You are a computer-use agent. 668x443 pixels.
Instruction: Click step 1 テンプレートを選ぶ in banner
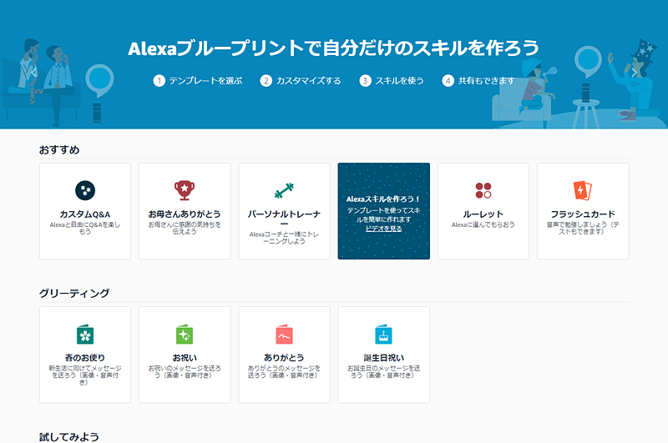click(x=198, y=80)
